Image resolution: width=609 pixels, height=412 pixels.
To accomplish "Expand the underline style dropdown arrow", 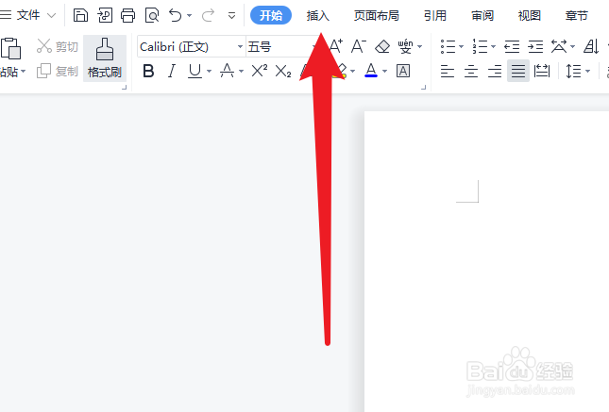I will click(x=209, y=72).
